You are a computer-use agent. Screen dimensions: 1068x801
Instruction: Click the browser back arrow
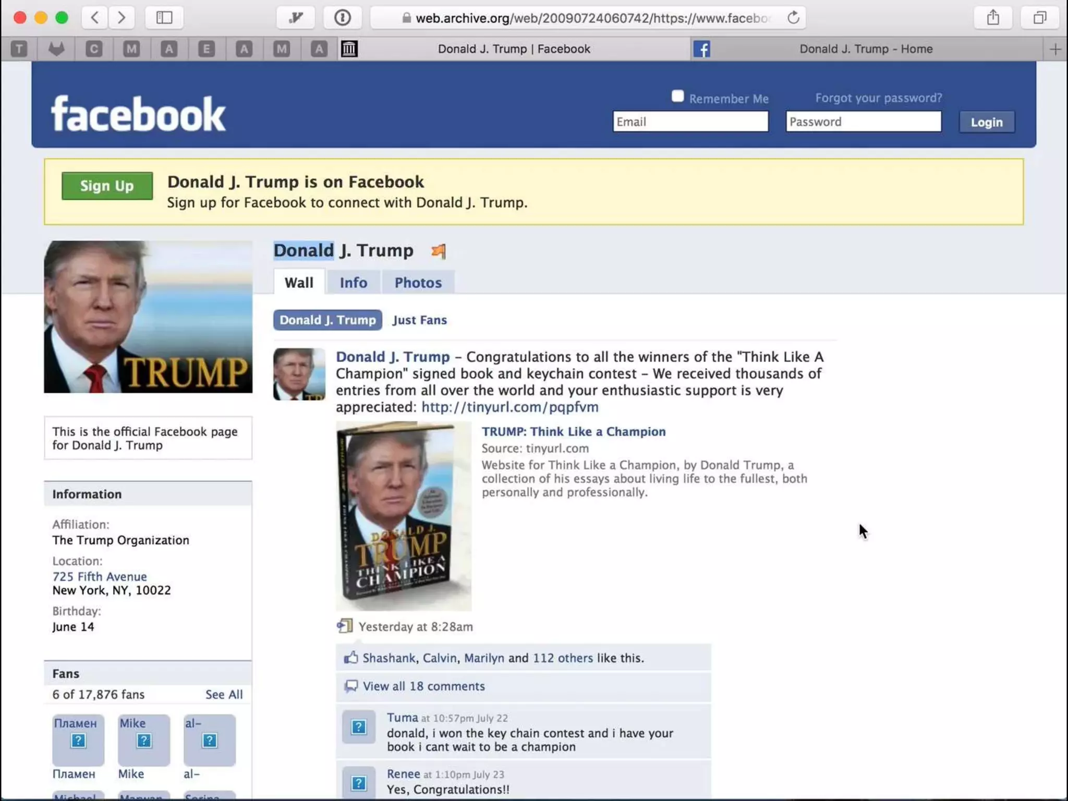(95, 18)
